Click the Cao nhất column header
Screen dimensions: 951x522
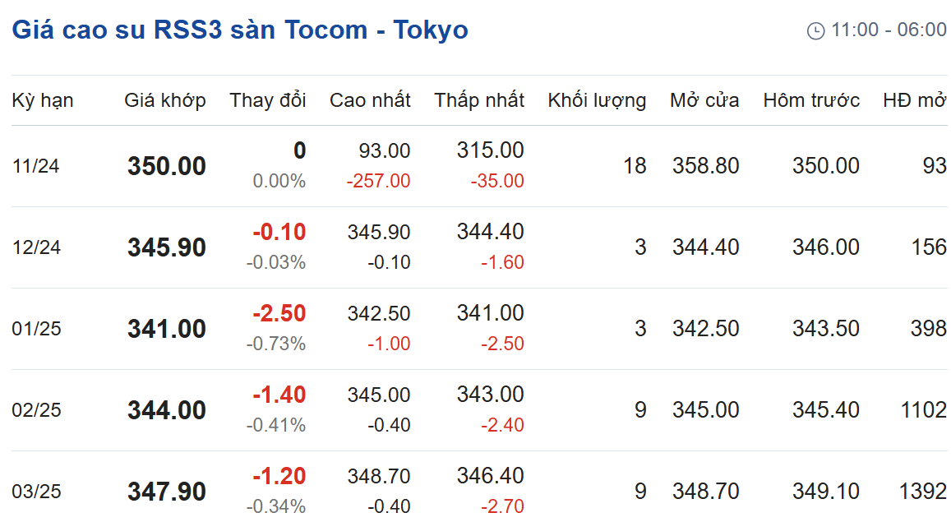click(x=370, y=100)
